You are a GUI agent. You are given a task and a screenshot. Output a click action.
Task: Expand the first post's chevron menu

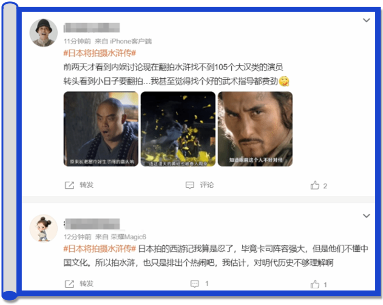[x=366, y=20]
